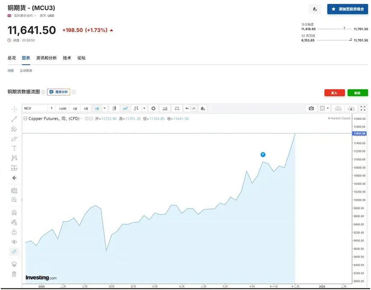The width and height of the screenshot is (371, 290).
Task: Toggle visibility of all drawings via eye icon
Action: pos(14,242)
